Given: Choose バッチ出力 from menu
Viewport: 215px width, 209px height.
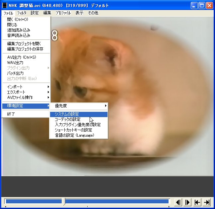Looking at the screenshot, I should 26,73.
